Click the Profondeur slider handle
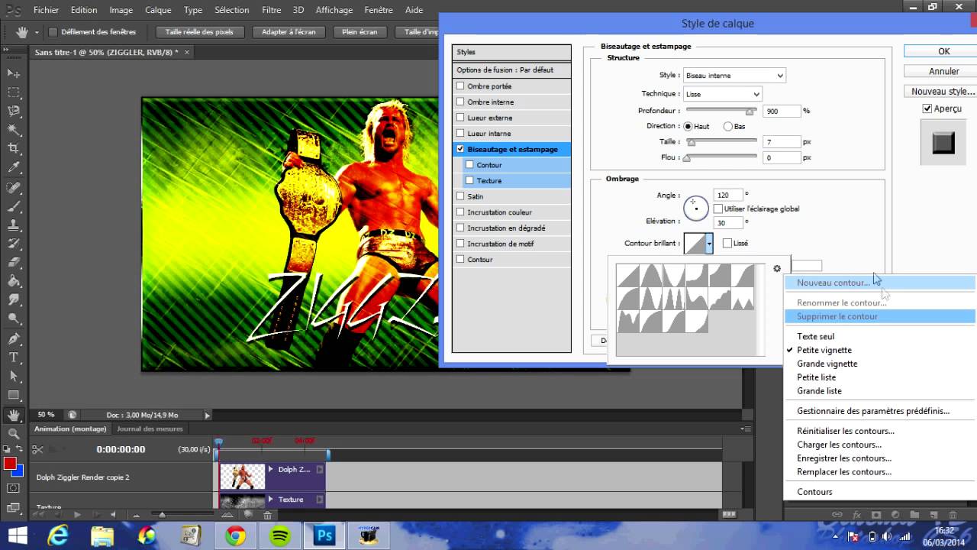The width and height of the screenshot is (977, 550). pos(750,112)
